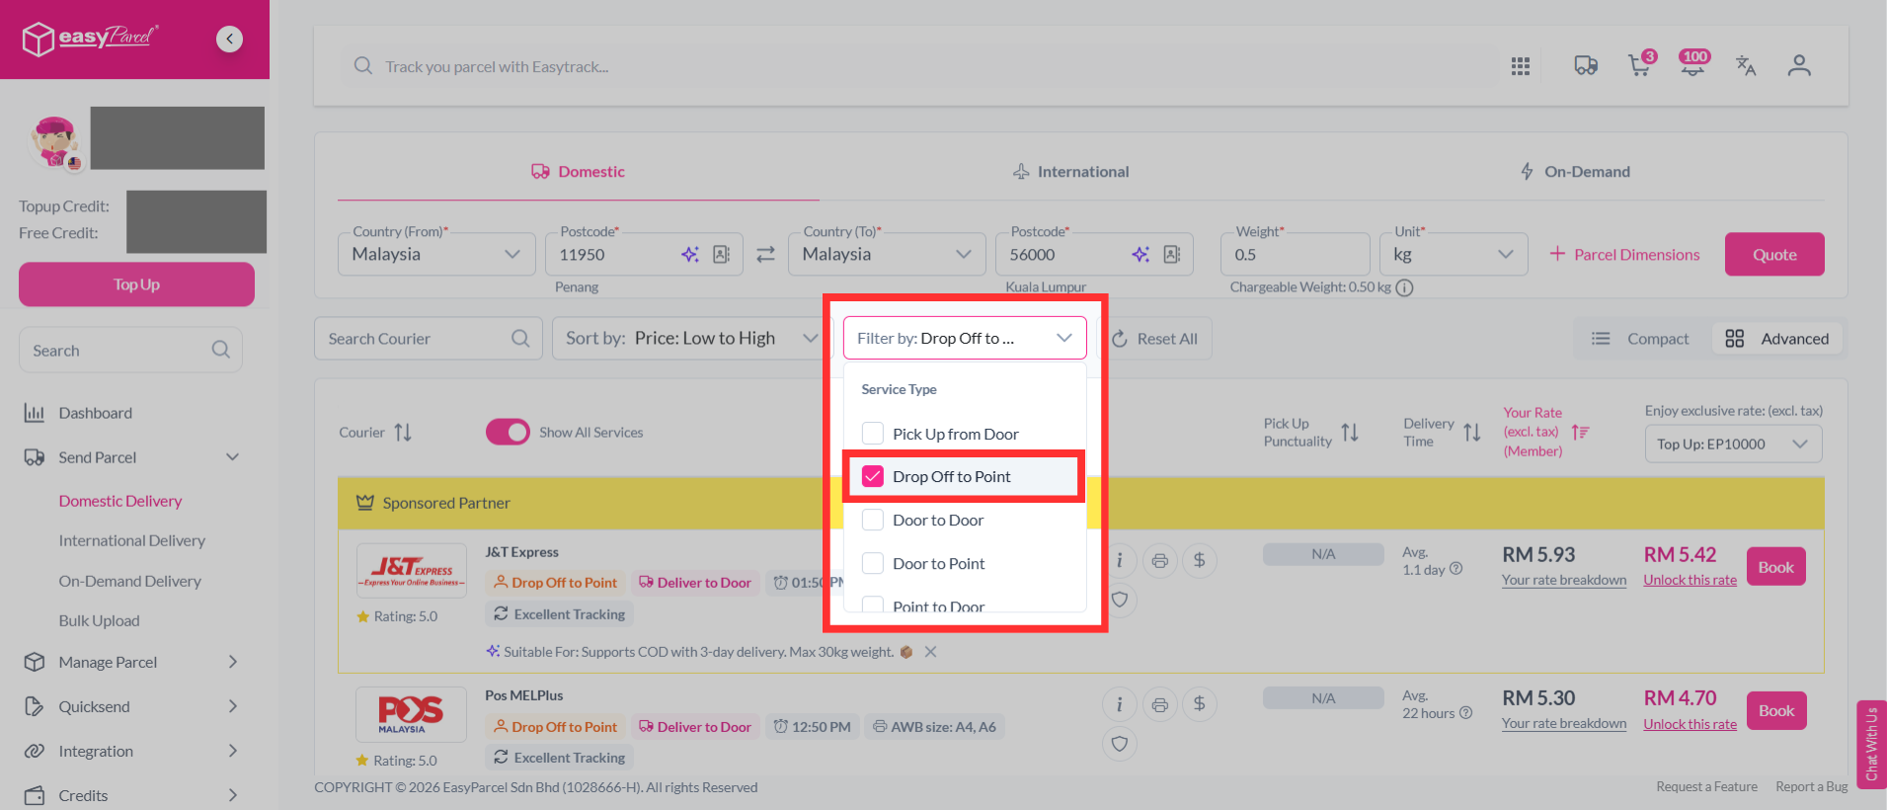This screenshot has width=1887, height=810.
Task: Sort by Pick Up Punctuality arrows
Action: click(1350, 433)
